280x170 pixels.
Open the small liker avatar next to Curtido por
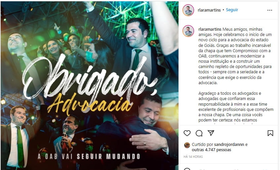click(187, 145)
